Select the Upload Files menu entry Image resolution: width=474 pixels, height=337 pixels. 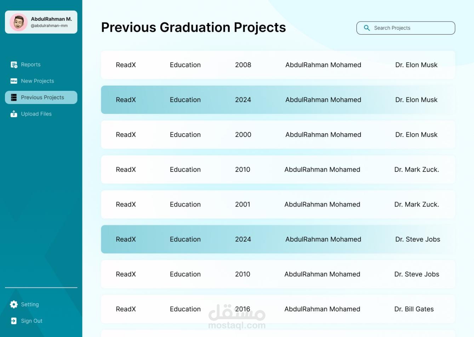click(36, 114)
